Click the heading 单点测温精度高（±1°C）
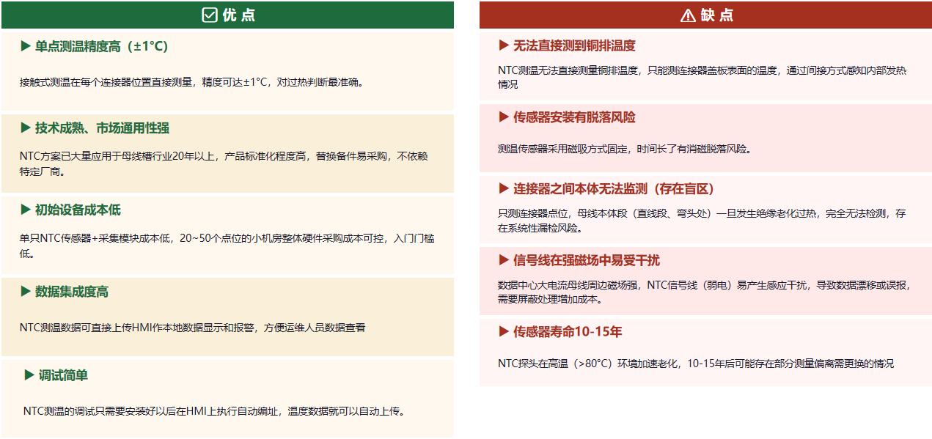Image resolution: width=932 pixels, height=439 pixels. click(x=102, y=46)
